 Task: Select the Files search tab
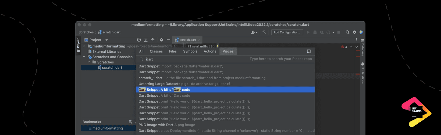[x=173, y=51]
